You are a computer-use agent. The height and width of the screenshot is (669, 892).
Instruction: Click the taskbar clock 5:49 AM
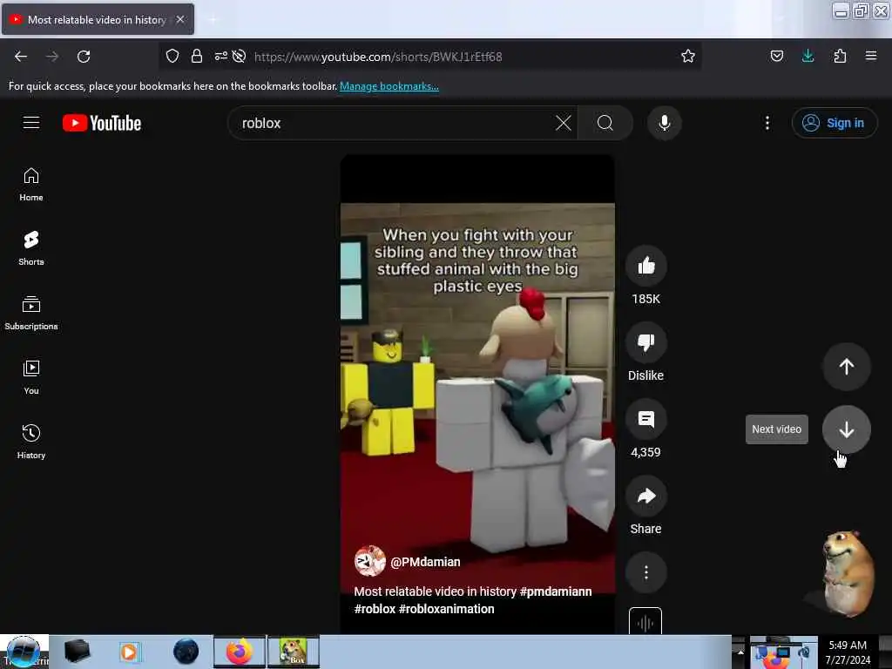(x=847, y=645)
